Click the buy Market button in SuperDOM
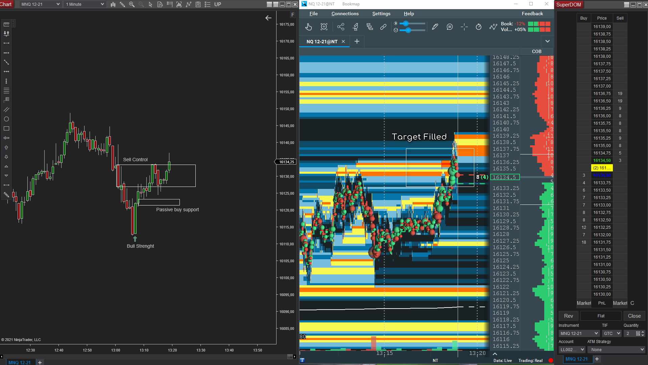 pyautogui.click(x=584, y=303)
